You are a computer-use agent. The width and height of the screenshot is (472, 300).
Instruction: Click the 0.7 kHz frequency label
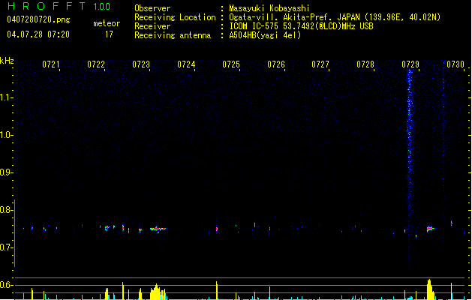click(x=6, y=247)
